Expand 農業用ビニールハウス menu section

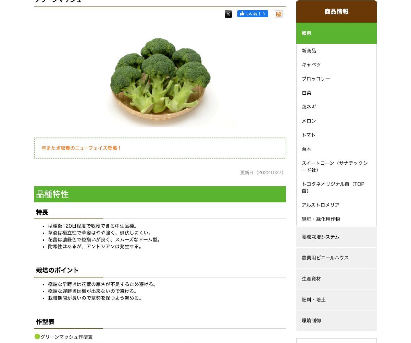pos(336,258)
